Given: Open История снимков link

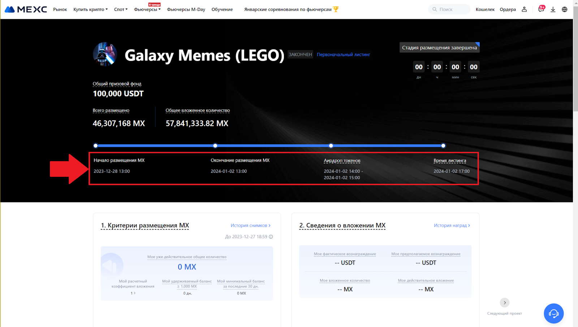Looking at the screenshot, I should (251, 225).
